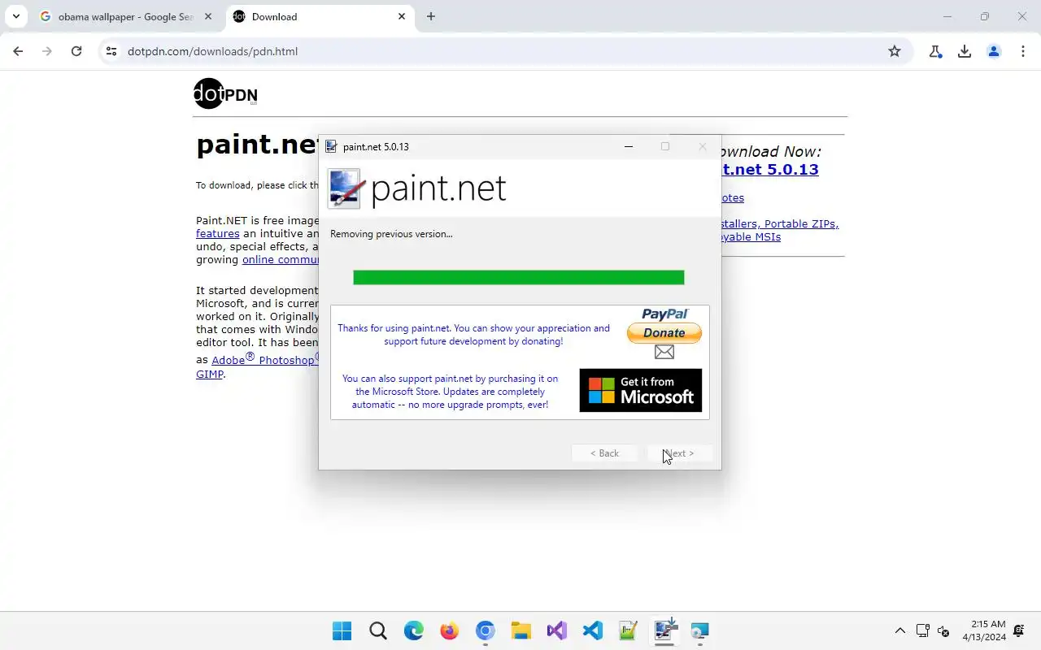Switch to paint.net installer taskbar icon
This screenshot has width=1041, height=650.
click(x=664, y=630)
